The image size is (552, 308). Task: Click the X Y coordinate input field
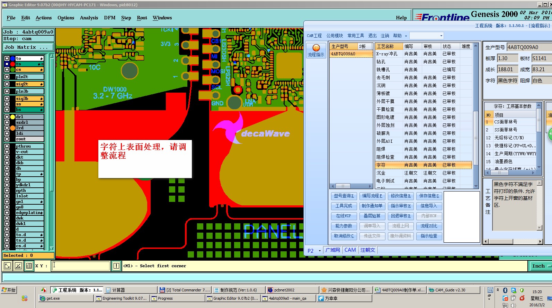81,266
